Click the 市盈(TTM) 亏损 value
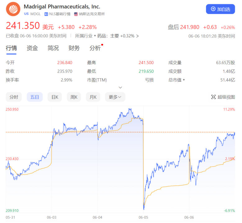Viewport: 242px width, 223px height. (x=149, y=80)
